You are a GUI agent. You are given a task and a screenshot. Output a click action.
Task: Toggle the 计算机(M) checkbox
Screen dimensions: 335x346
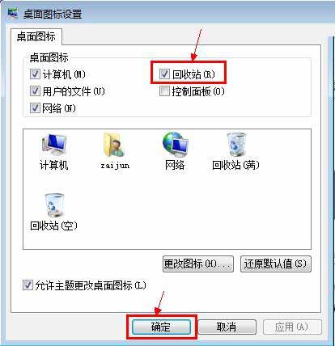tap(35, 74)
